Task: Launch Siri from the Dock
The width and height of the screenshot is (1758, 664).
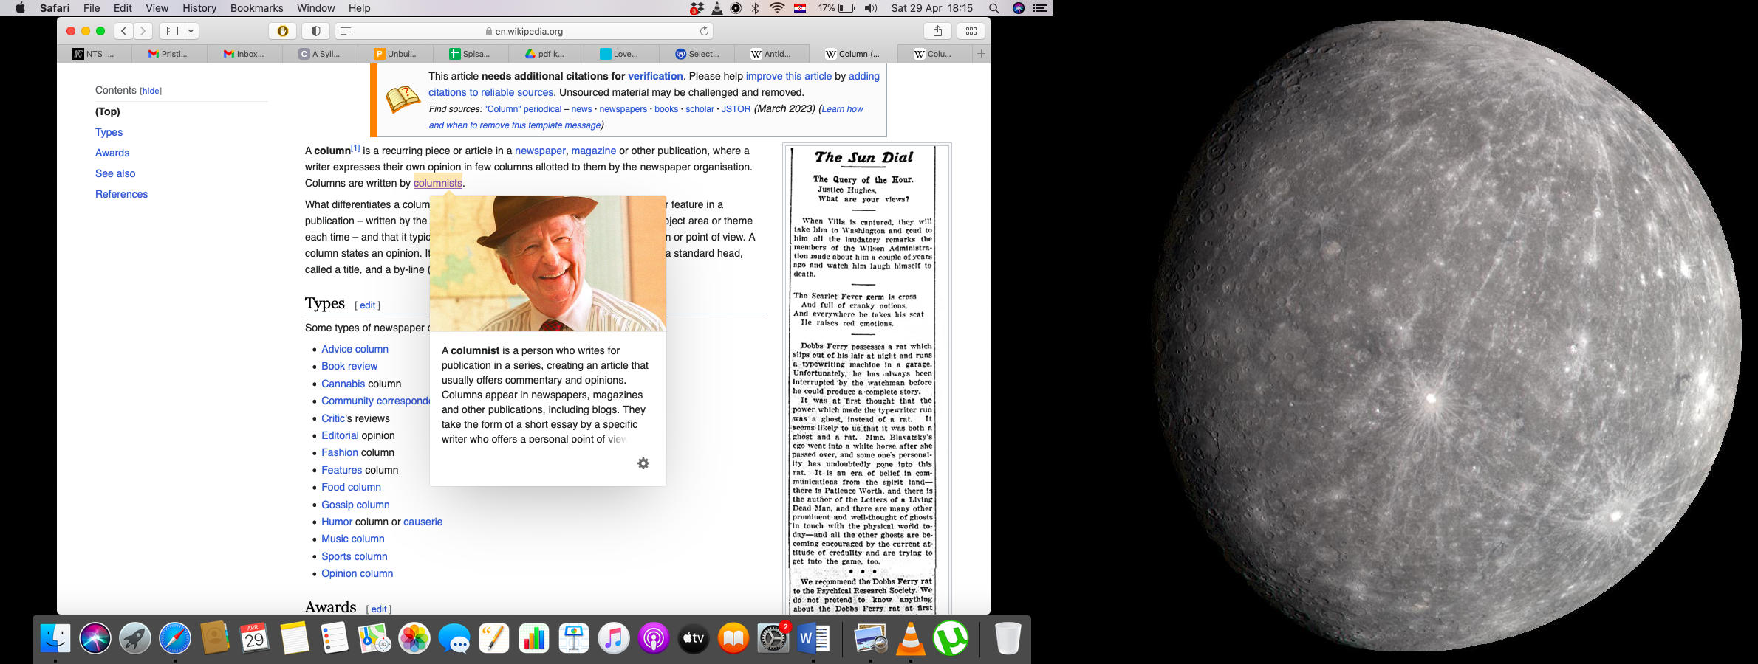Action: pos(95,638)
